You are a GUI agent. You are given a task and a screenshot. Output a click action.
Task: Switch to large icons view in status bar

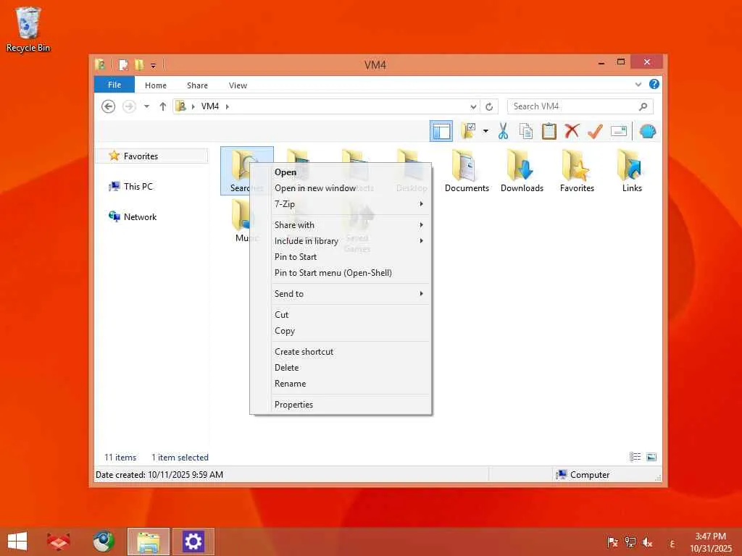[x=651, y=457]
